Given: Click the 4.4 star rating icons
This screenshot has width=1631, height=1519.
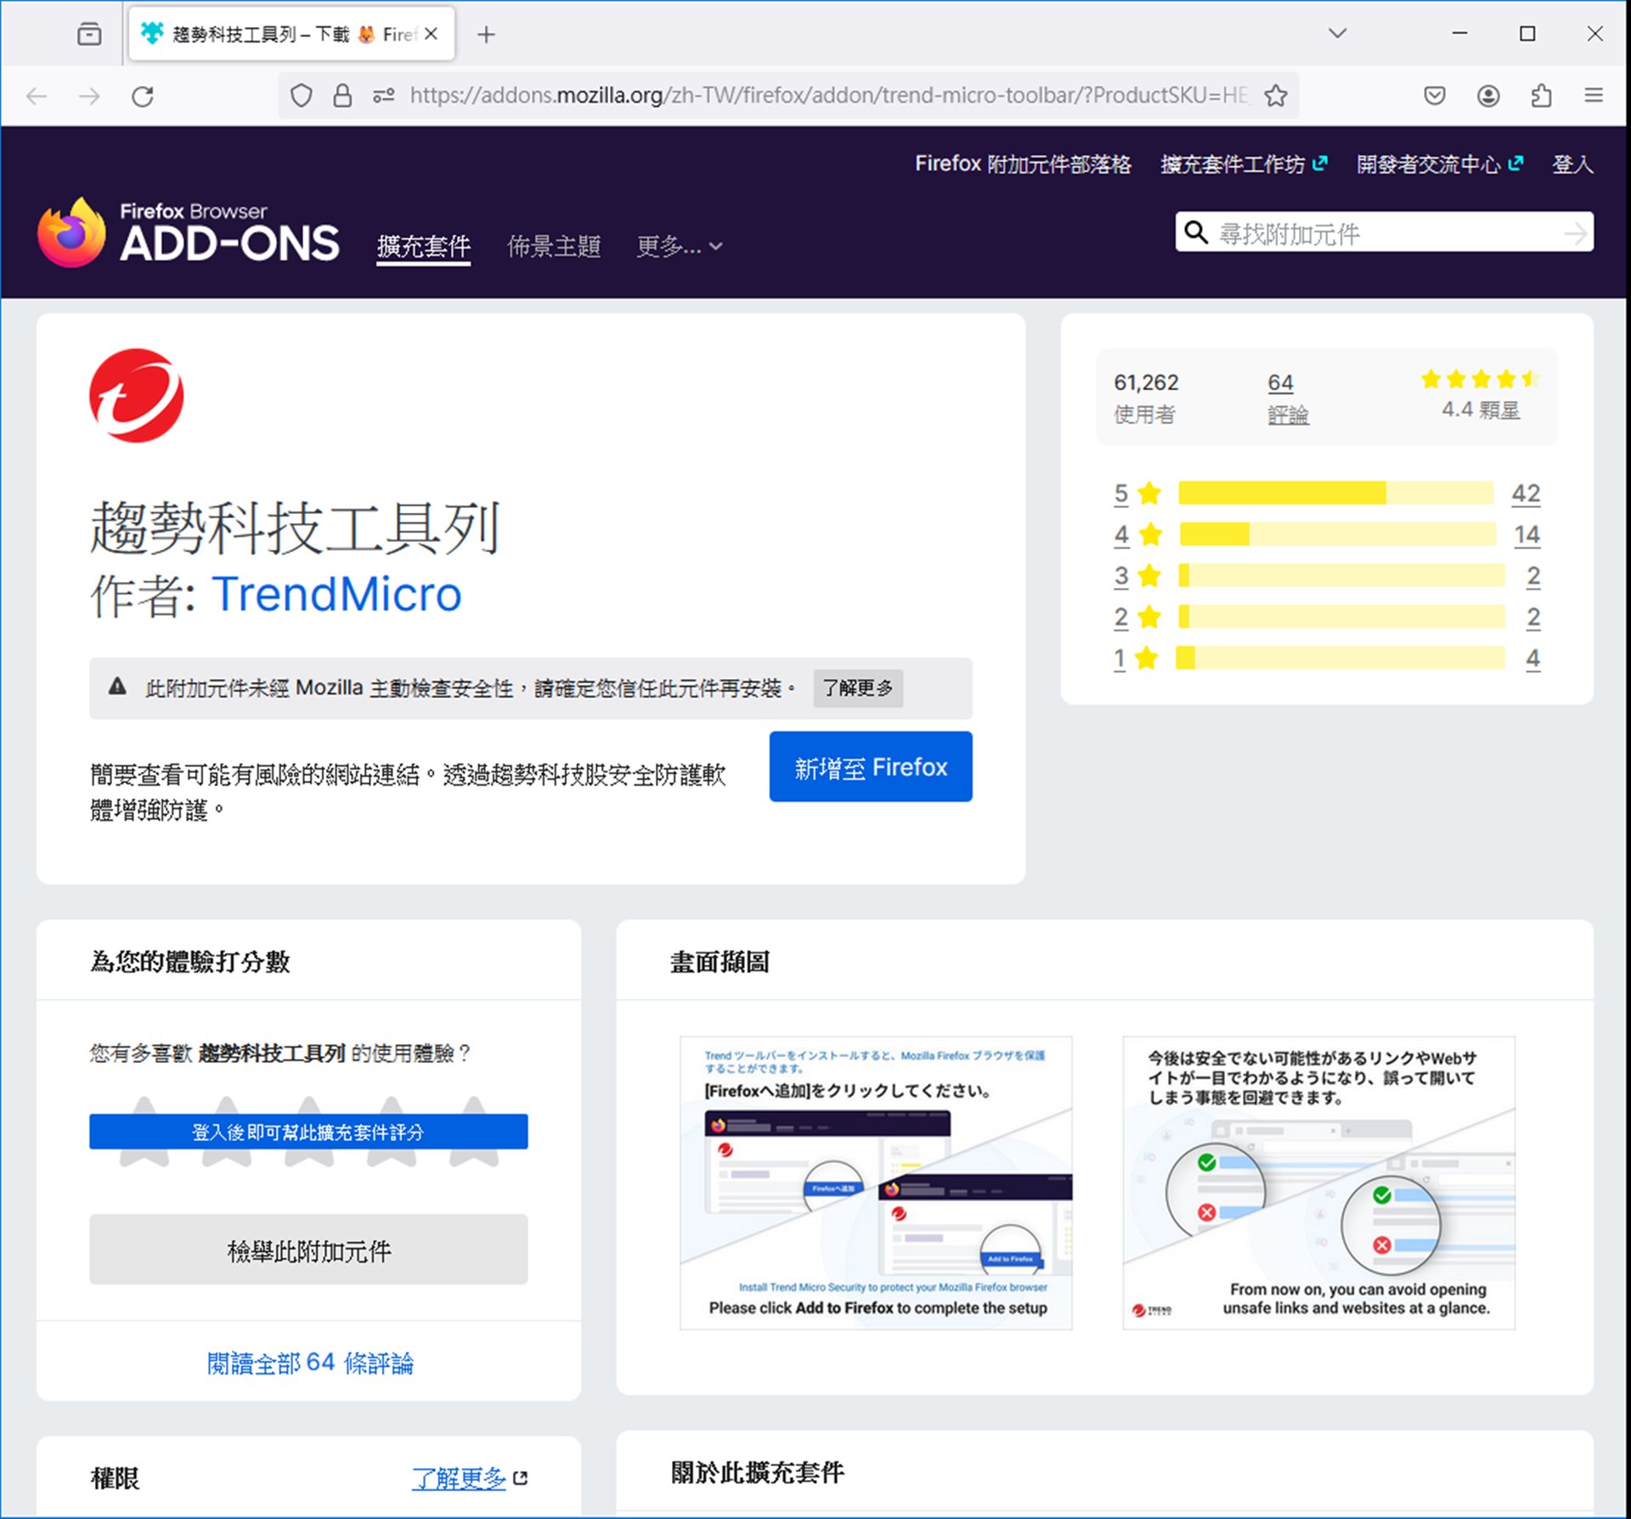Looking at the screenshot, I should coord(1480,379).
